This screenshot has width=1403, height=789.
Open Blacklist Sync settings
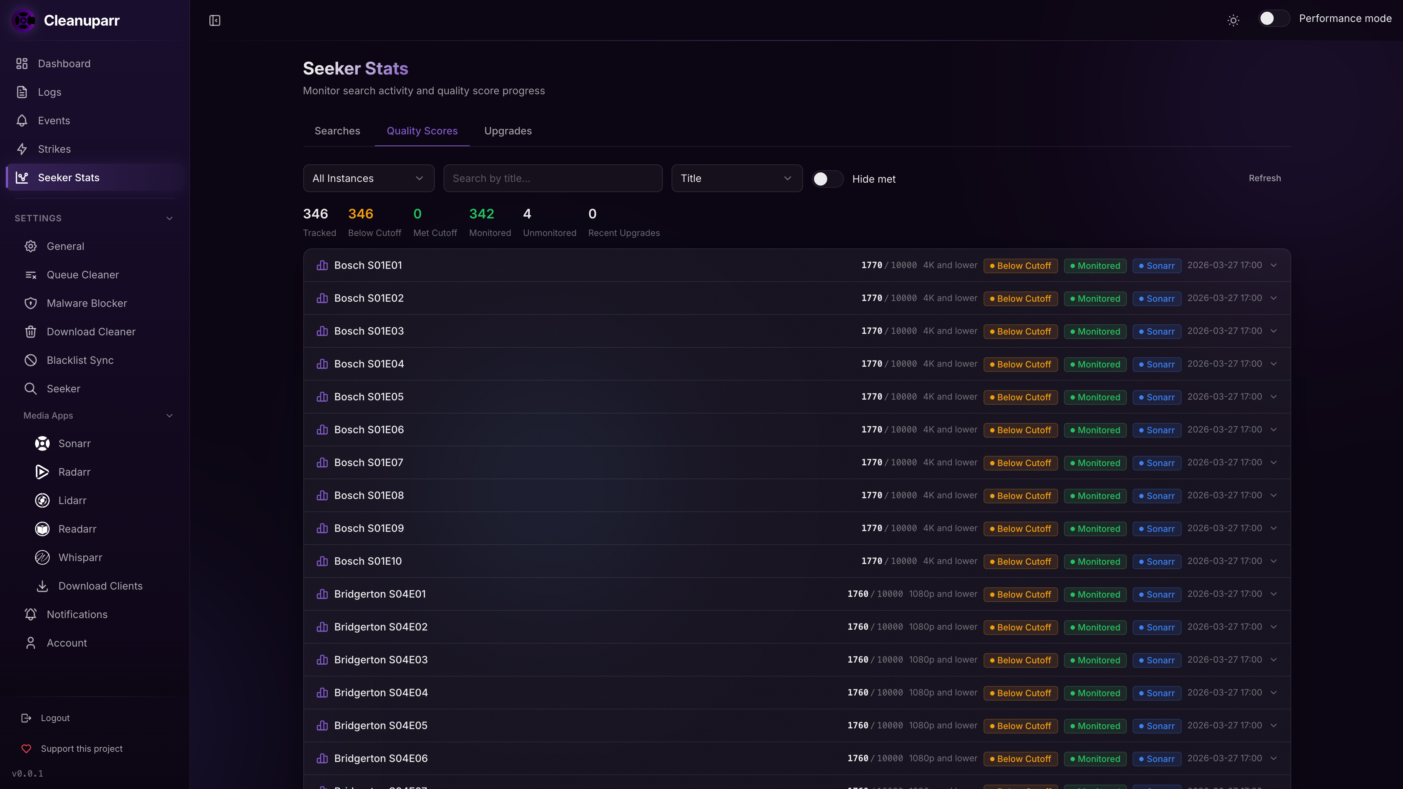click(80, 361)
